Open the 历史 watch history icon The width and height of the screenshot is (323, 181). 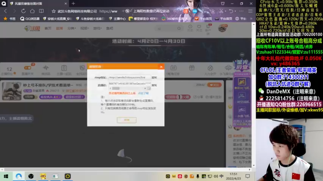point(190,28)
